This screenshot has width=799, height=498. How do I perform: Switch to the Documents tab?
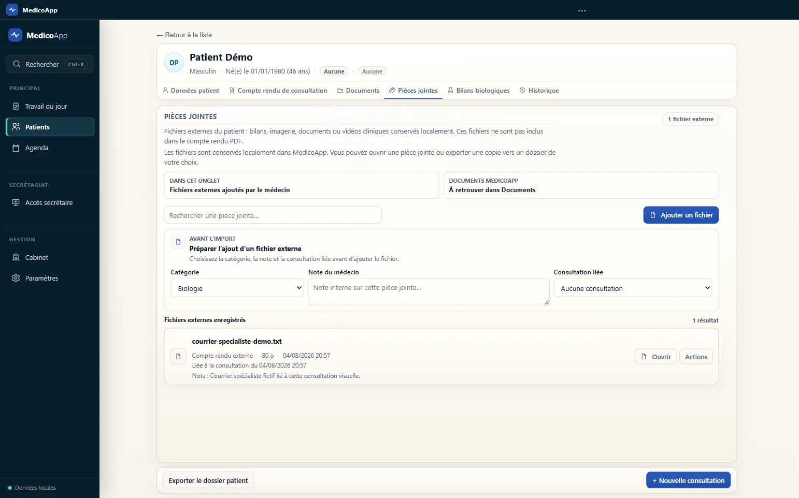tap(358, 90)
